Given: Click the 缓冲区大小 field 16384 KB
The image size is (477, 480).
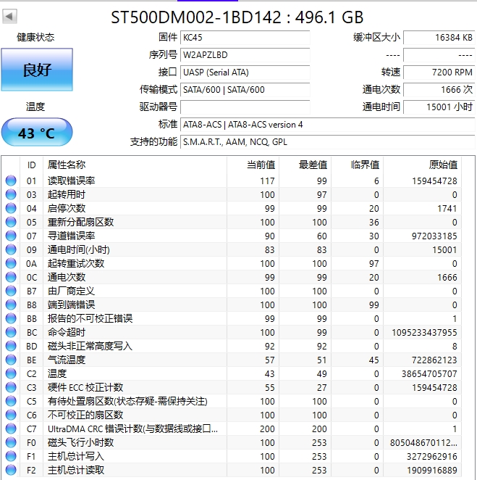Looking at the screenshot, I should click(439, 38).
